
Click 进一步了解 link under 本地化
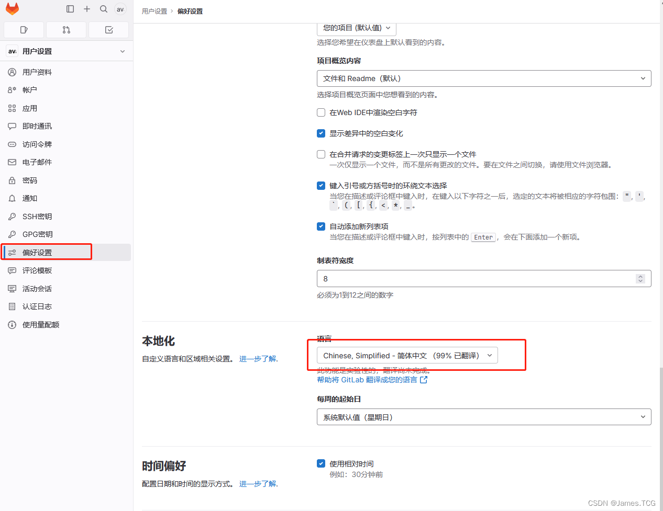(x=257, y=358)
